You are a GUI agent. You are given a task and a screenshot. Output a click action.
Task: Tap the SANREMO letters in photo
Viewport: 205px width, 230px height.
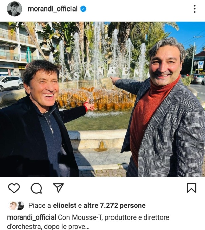pos(112,73)
